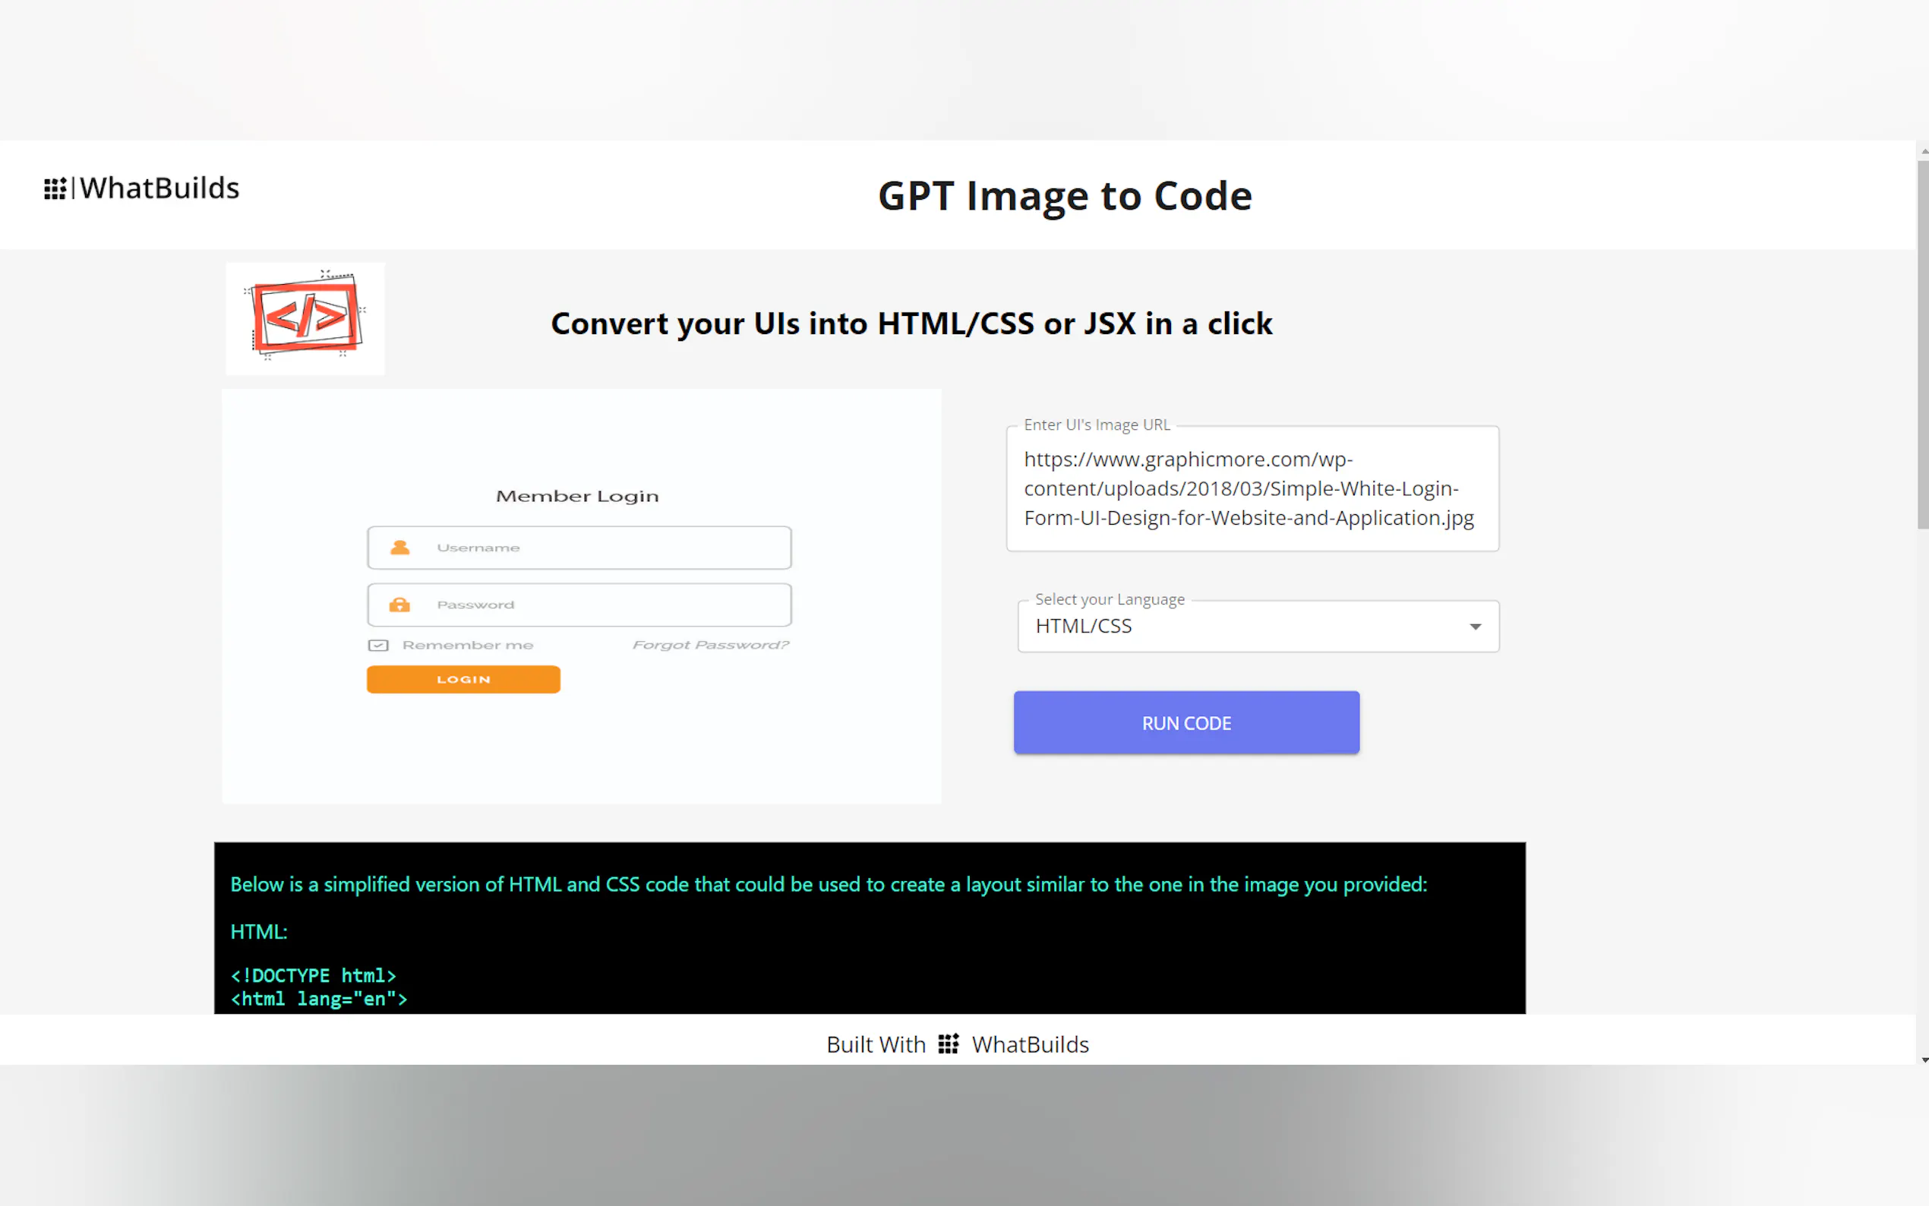Screen dimensions: 1929x1206
Task: Click the Username field in preview image
Action: [606, 547]
